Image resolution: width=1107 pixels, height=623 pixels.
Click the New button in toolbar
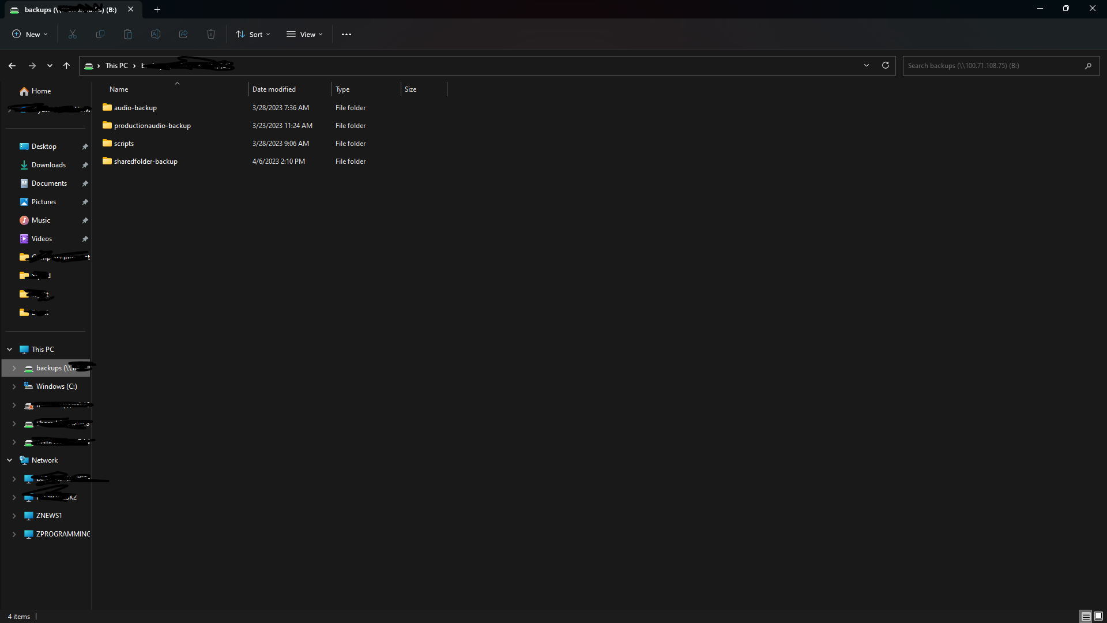tap(30, 35)
